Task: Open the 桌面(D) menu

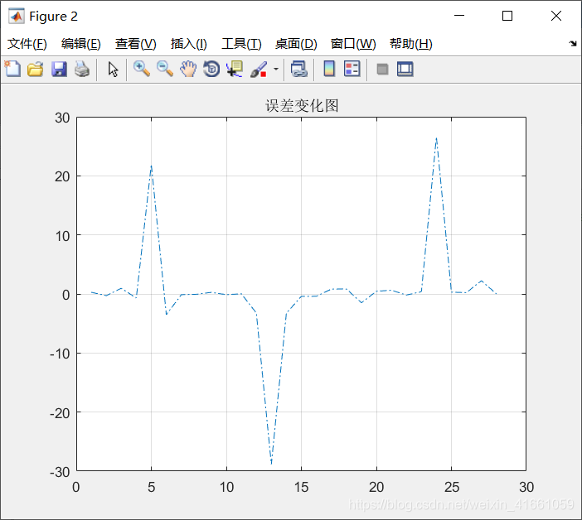Action: (296, 44)
